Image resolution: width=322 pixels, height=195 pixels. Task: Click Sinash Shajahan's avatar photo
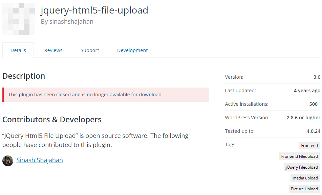8,161
